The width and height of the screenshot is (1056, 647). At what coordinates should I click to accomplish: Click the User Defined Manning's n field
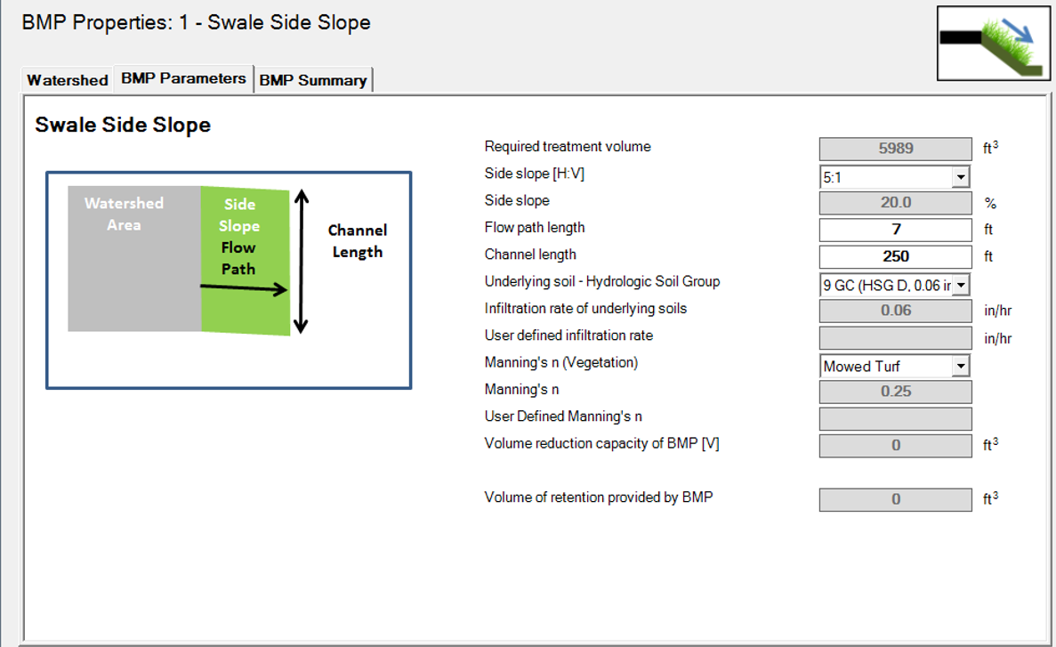tap(895, 418)
